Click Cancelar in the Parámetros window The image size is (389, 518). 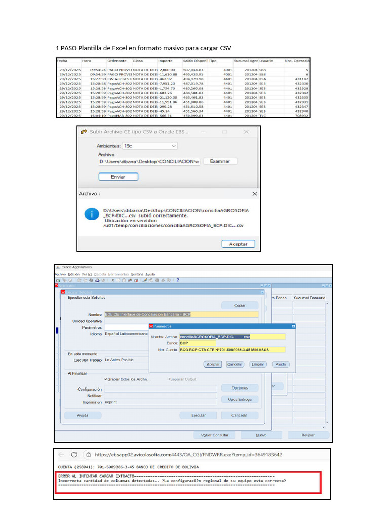pos(235,364)
